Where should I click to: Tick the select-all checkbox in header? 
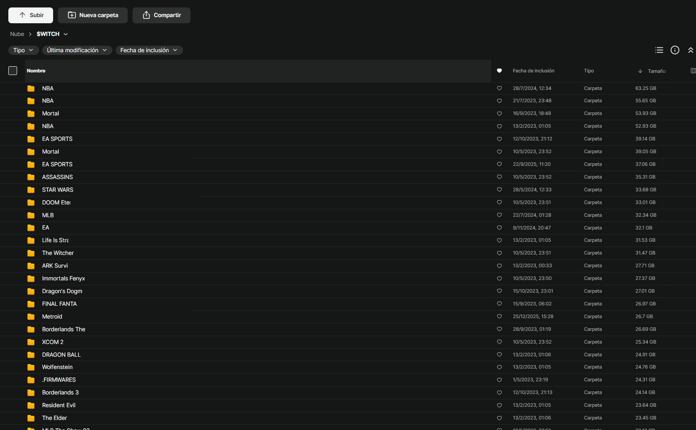coord(13,71)
